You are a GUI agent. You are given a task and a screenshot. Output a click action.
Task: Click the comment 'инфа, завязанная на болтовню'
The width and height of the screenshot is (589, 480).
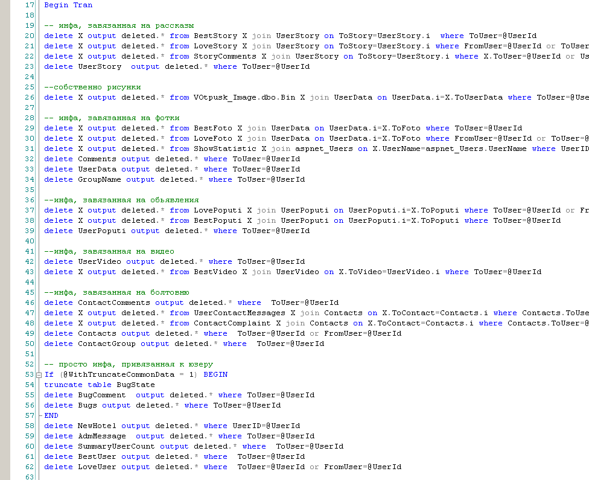click(121, 292)
